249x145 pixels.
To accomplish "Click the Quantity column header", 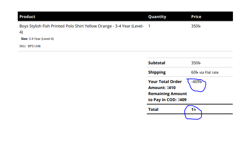I will tap(157, 17).
